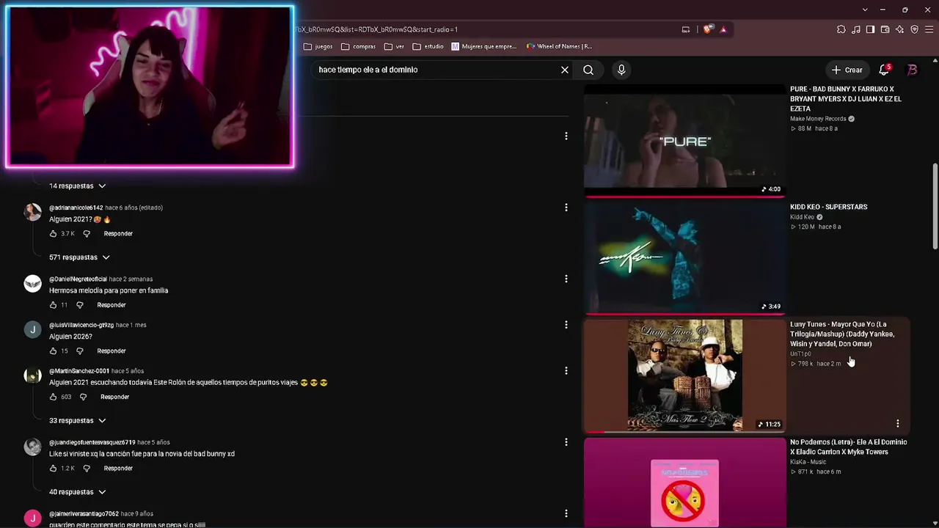Open the "PURE" video thumbnail
This screenshot has height=528, width=939.
684,140
